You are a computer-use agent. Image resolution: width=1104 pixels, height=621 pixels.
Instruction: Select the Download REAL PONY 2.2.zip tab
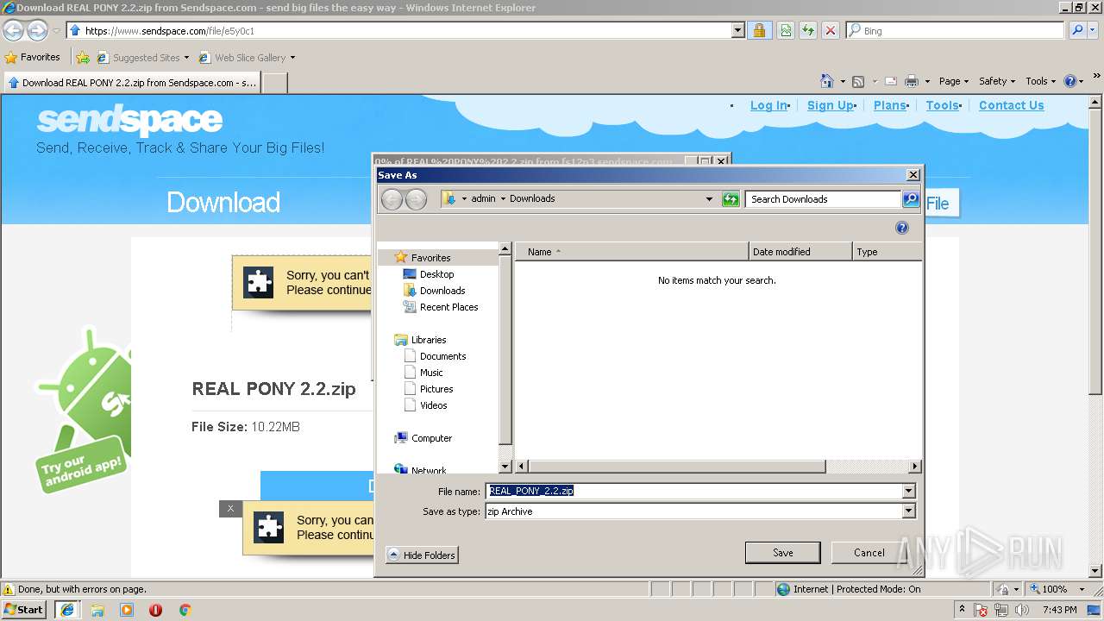tap(131, 83)
